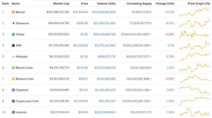The height and width of the screenshot is (118, 212).
Task: Click the Bitcoin coin icon
Action: point(13,12)
